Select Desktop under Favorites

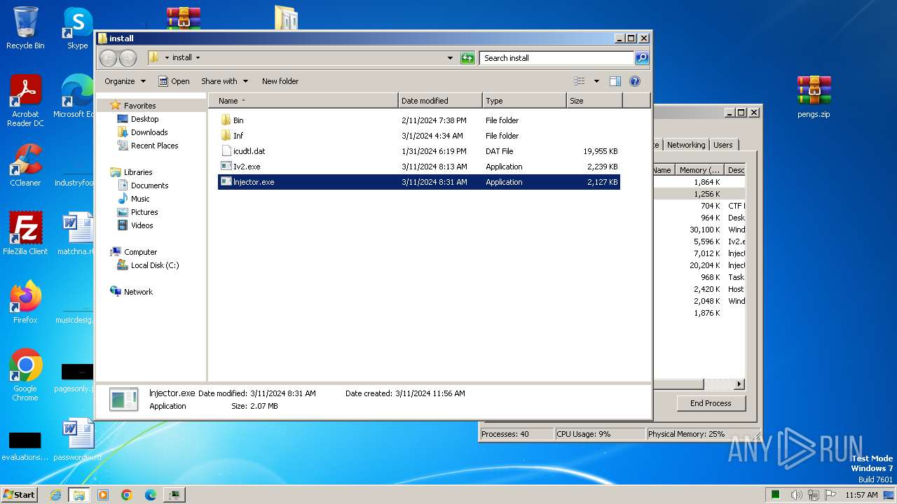pyautogui.click(x=144, y=119)
